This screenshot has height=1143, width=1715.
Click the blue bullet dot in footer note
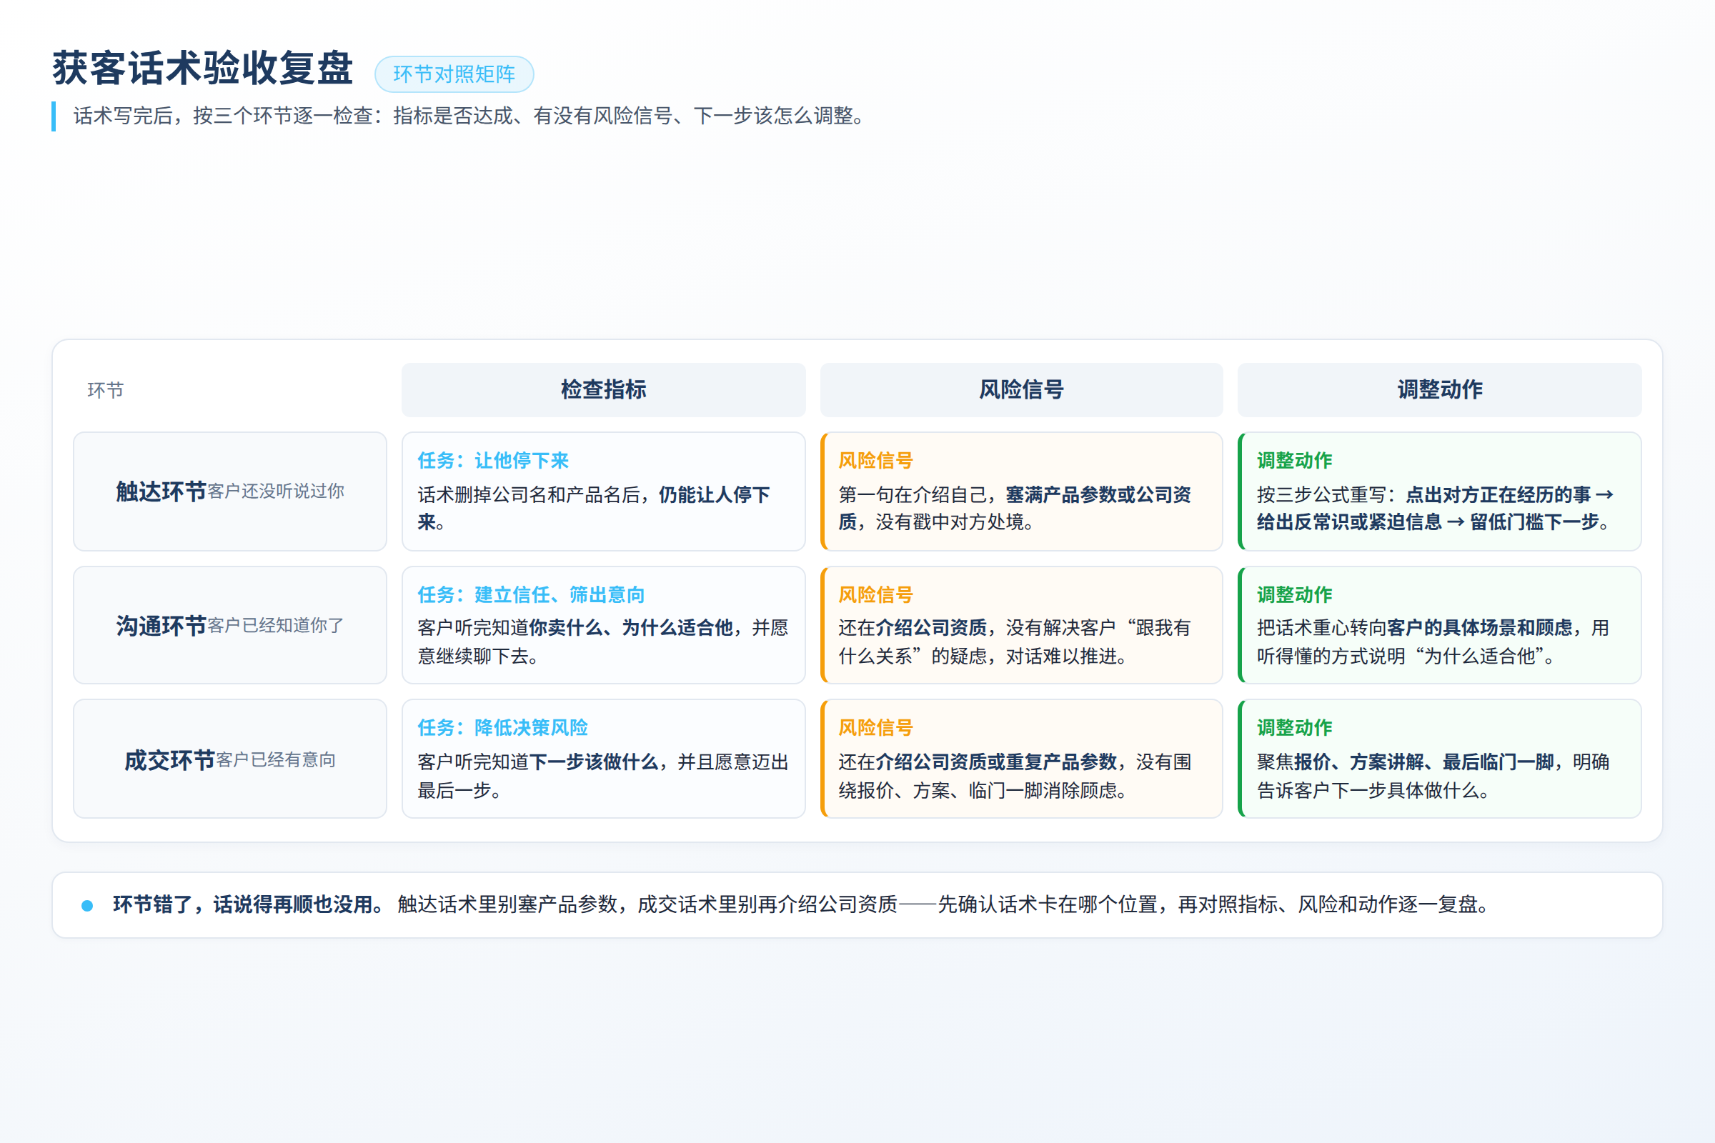tap(87, 905)
